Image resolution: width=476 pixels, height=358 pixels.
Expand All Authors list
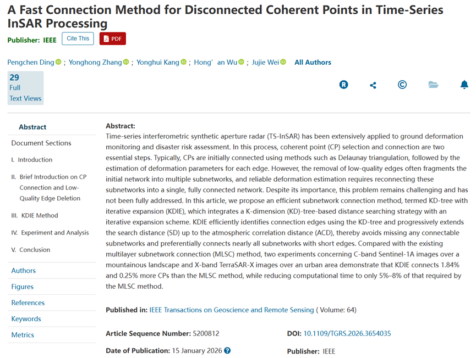pos(313,63)
